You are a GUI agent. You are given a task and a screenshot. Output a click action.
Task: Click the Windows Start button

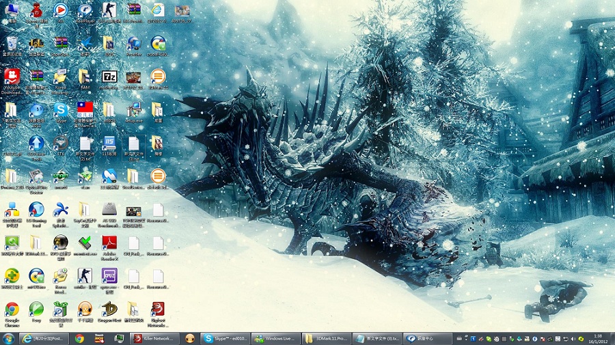tap(10, 338)
